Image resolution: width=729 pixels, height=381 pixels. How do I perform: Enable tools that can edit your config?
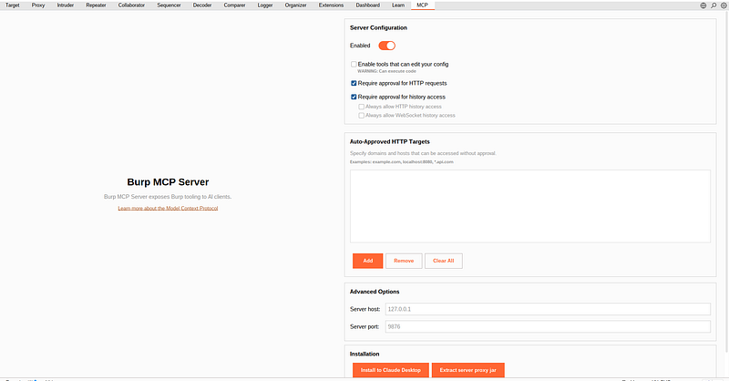pyautogui.click(x=354, y=64)
